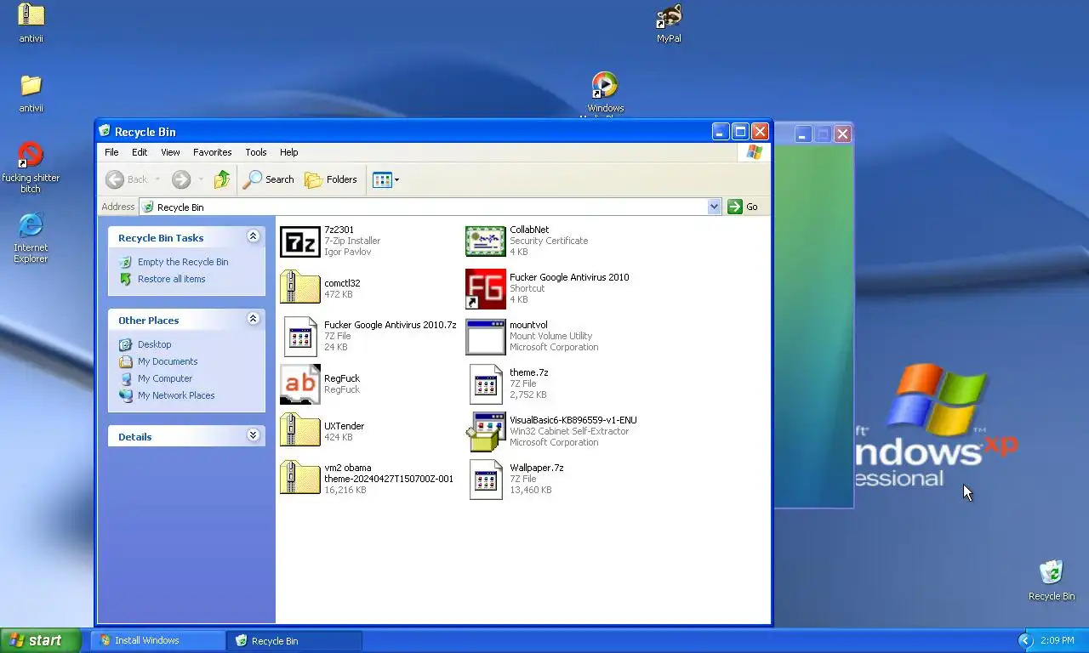Open My Computer link
This screenshot has height=653, width=1089.
coord(165,378)
